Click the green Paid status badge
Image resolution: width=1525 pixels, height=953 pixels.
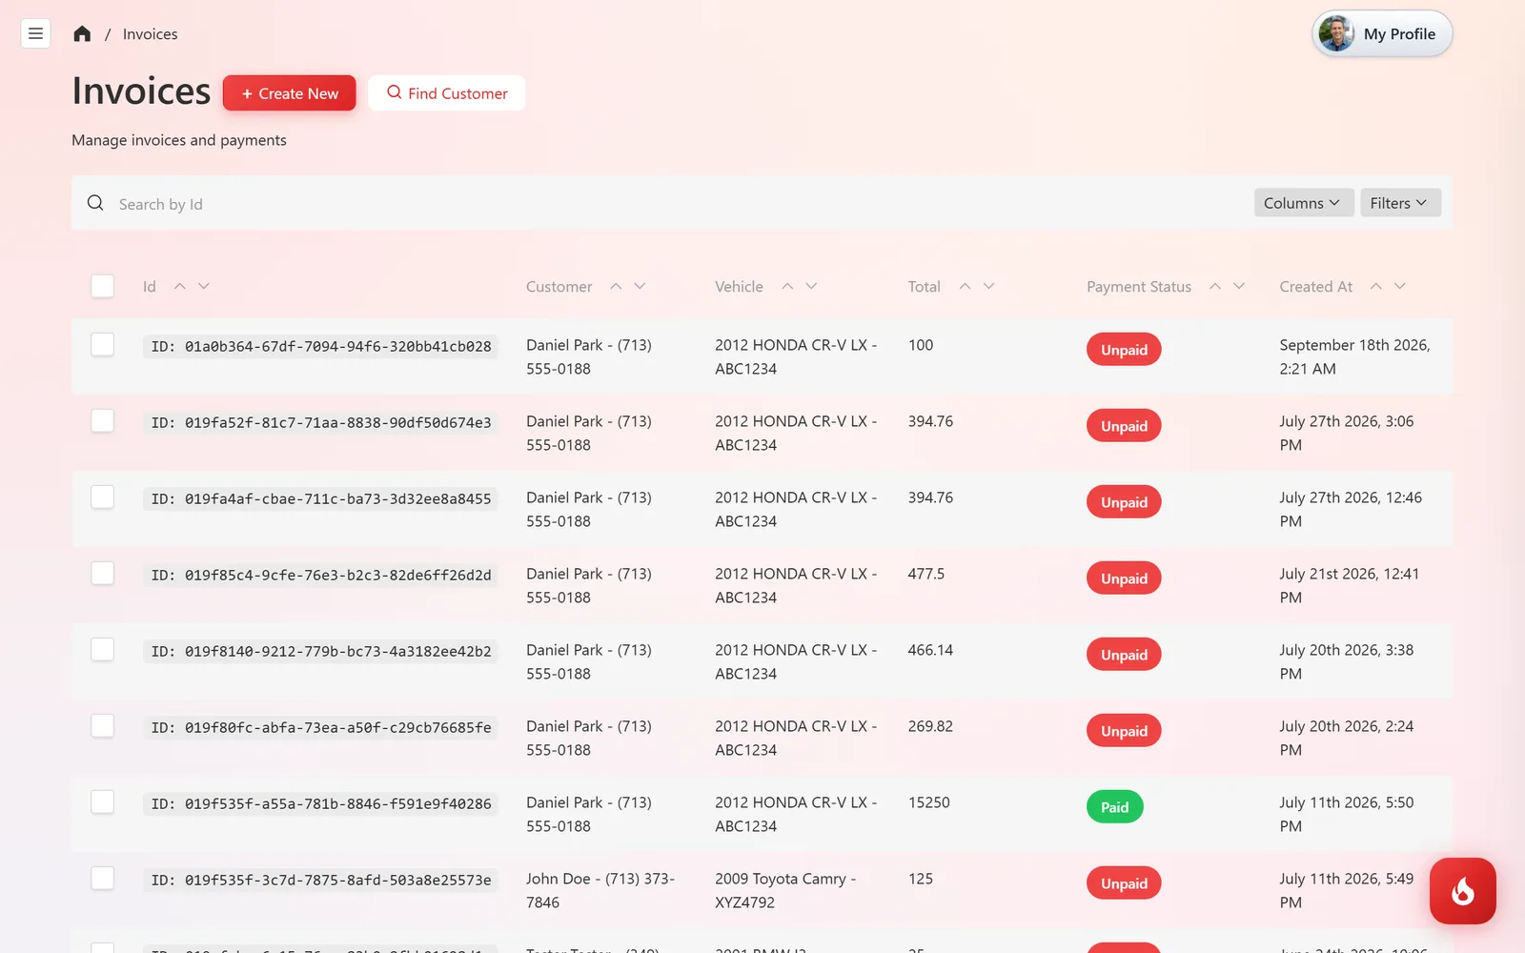pyautogui.click(x=1115, y=807)
